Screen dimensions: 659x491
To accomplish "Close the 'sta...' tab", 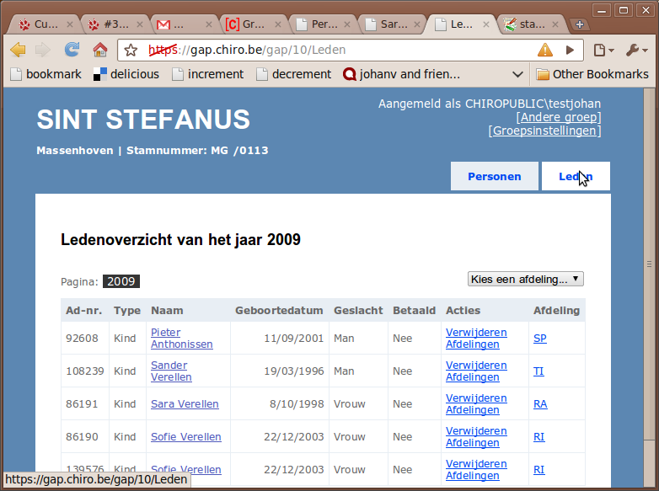I will tap(555, 24).
